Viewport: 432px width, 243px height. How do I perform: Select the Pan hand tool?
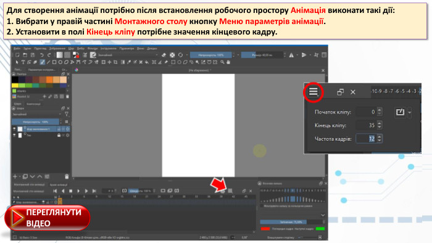[x=228, y=62]
